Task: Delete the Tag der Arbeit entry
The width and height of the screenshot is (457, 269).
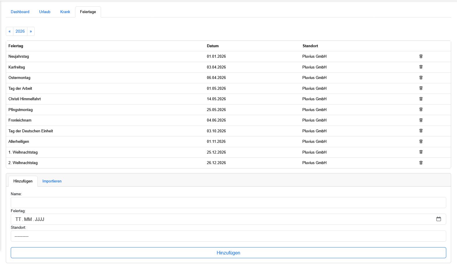Action: click(421, 88)
